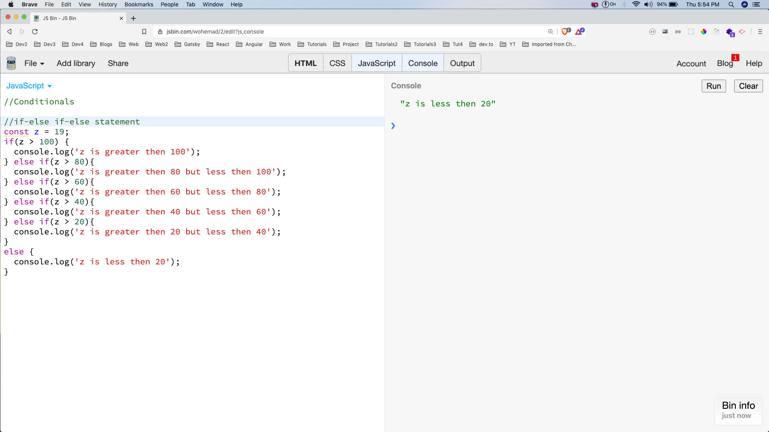The image size is (769, 432).
Task: Open Notification Center list icon
Action: pos(757,4)
